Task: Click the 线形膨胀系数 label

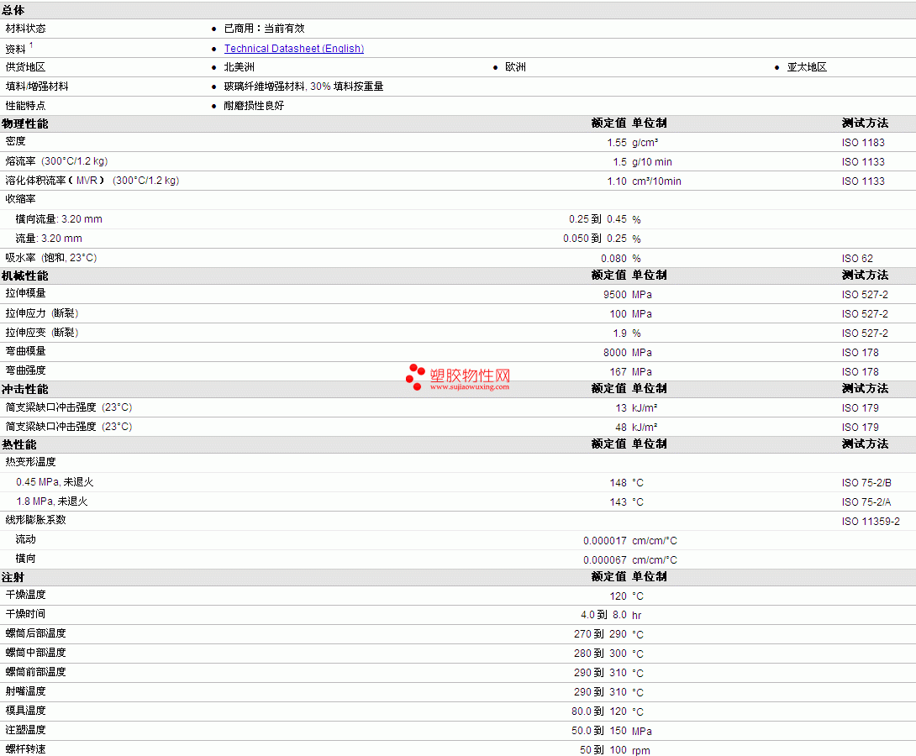Action: 35,520
